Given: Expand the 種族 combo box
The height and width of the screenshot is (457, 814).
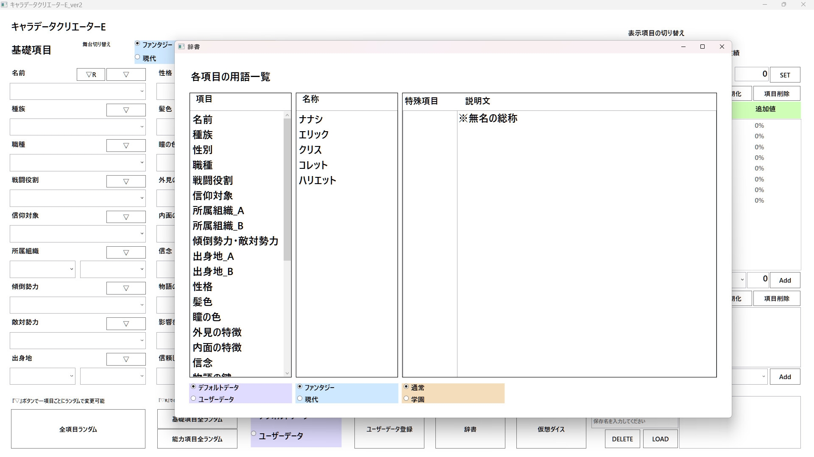Looking at the screenshot, I should click(142, 127).
